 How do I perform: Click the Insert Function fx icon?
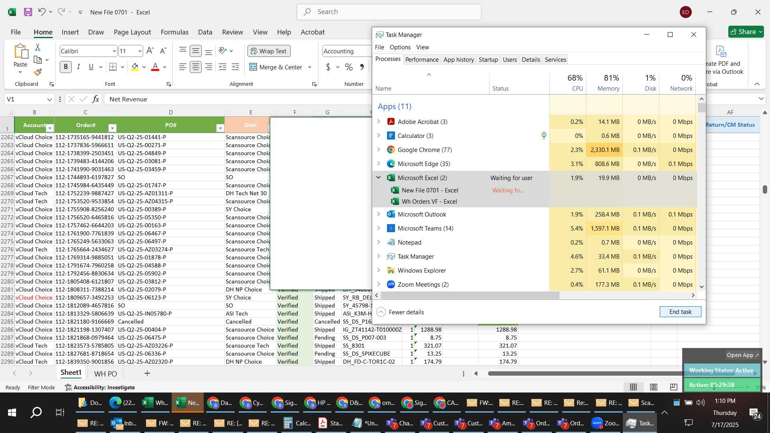(95, 99)
